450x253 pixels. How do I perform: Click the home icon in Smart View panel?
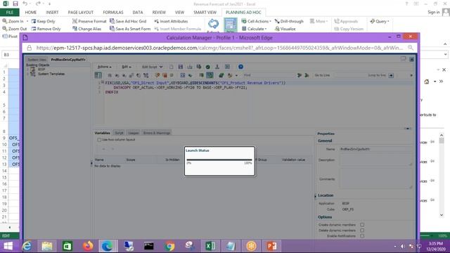427,82
